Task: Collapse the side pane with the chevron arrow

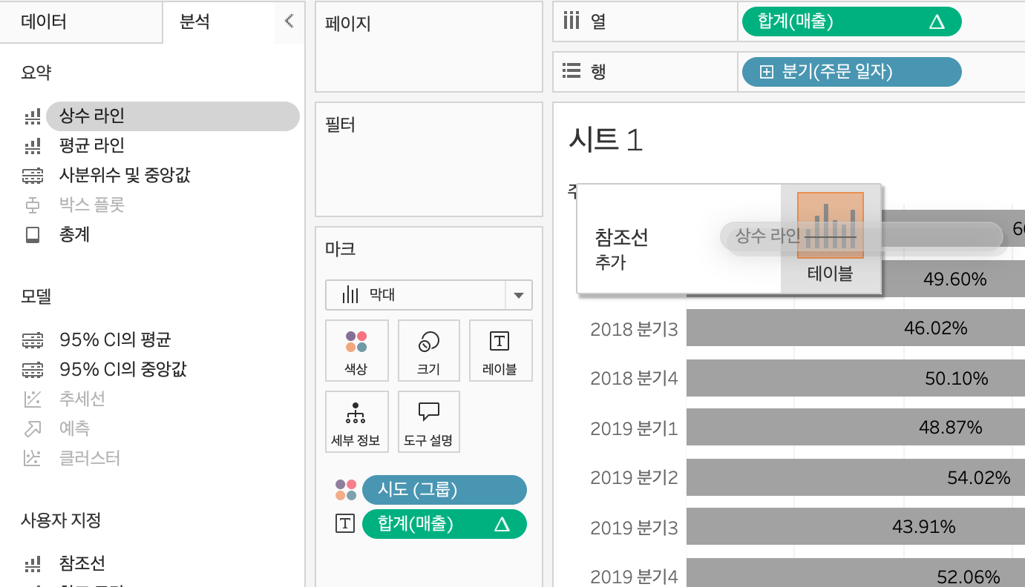Action: click(x=289, y=21)
